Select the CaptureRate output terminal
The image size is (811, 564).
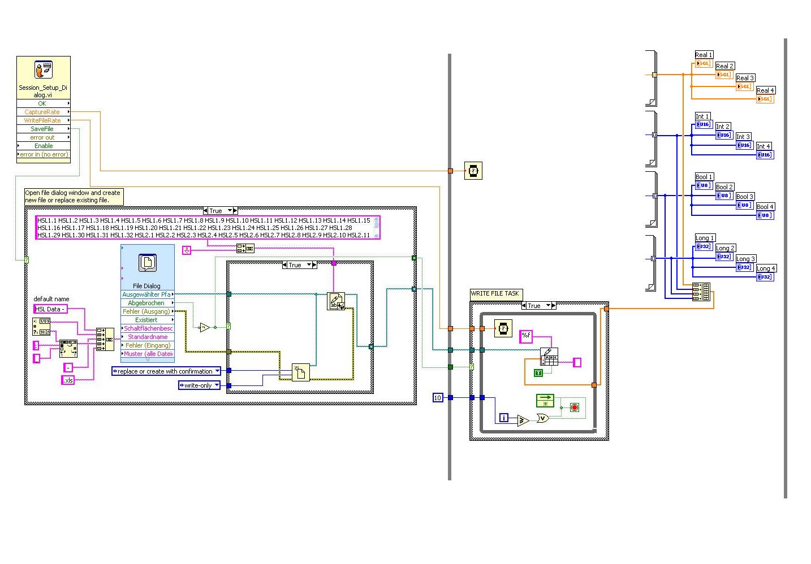tap(44, 112)
